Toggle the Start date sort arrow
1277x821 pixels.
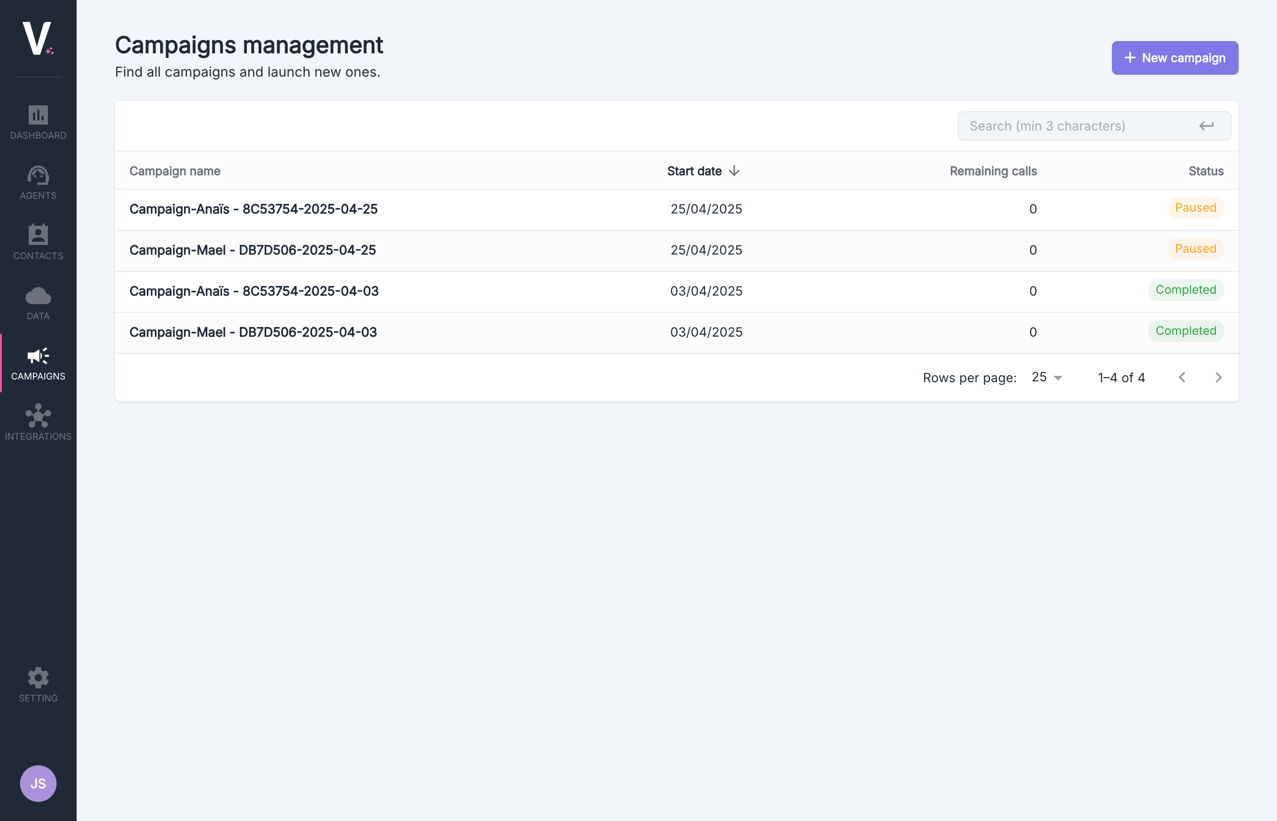pos(734,171)
